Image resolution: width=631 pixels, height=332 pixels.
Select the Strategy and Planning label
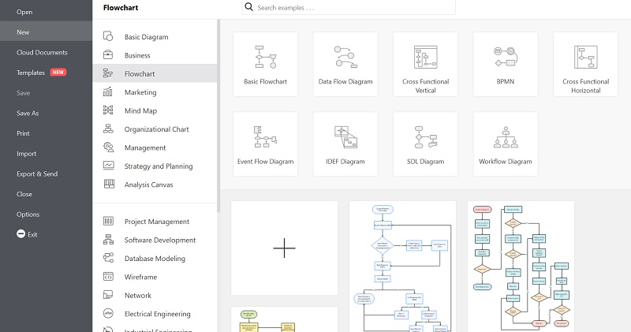pyautogui.click(x=159, y=166)
